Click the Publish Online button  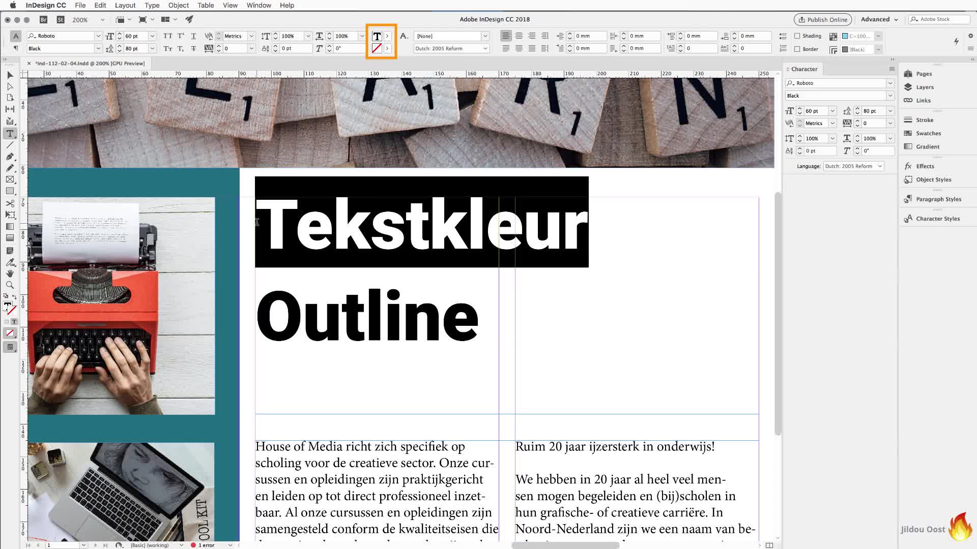click(823, 19)
